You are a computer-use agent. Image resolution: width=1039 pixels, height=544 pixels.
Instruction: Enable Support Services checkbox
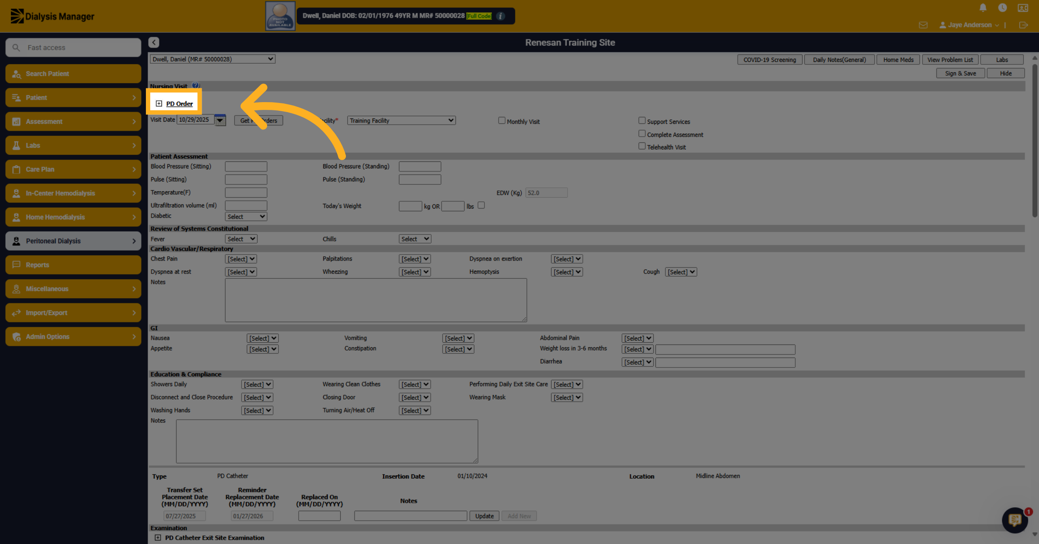tap(642, 121)
